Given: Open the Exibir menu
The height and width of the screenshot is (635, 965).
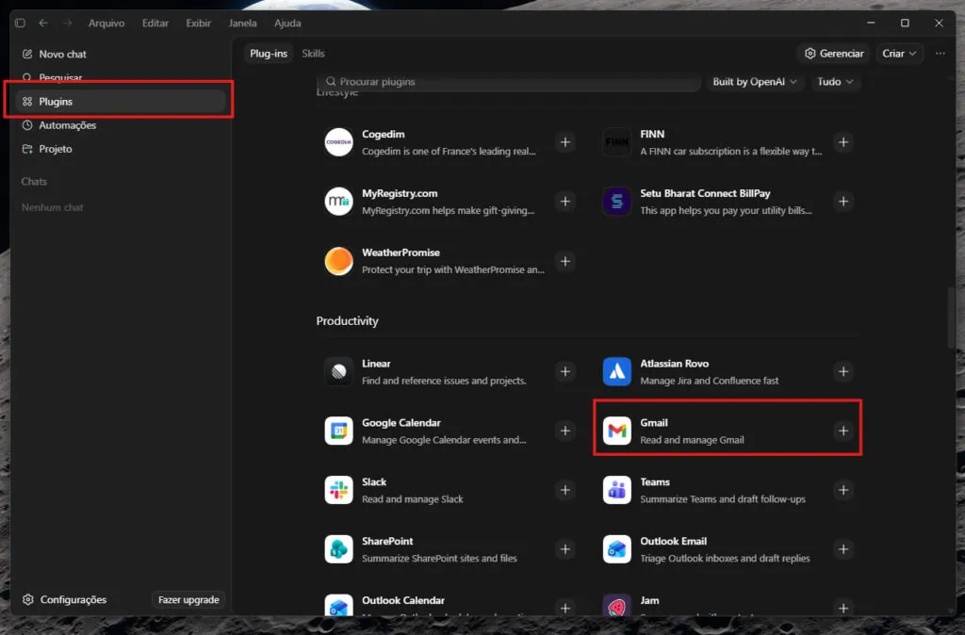Looking at the screenshot, I should click(198, 23).
